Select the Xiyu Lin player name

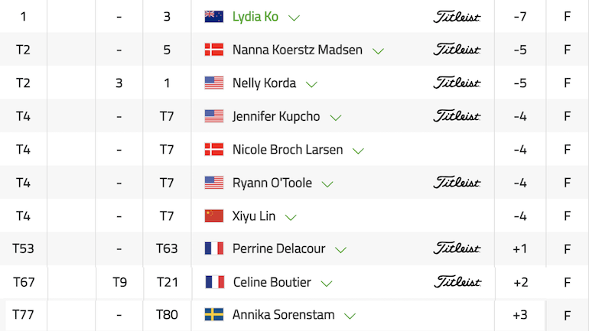[254, 216]
